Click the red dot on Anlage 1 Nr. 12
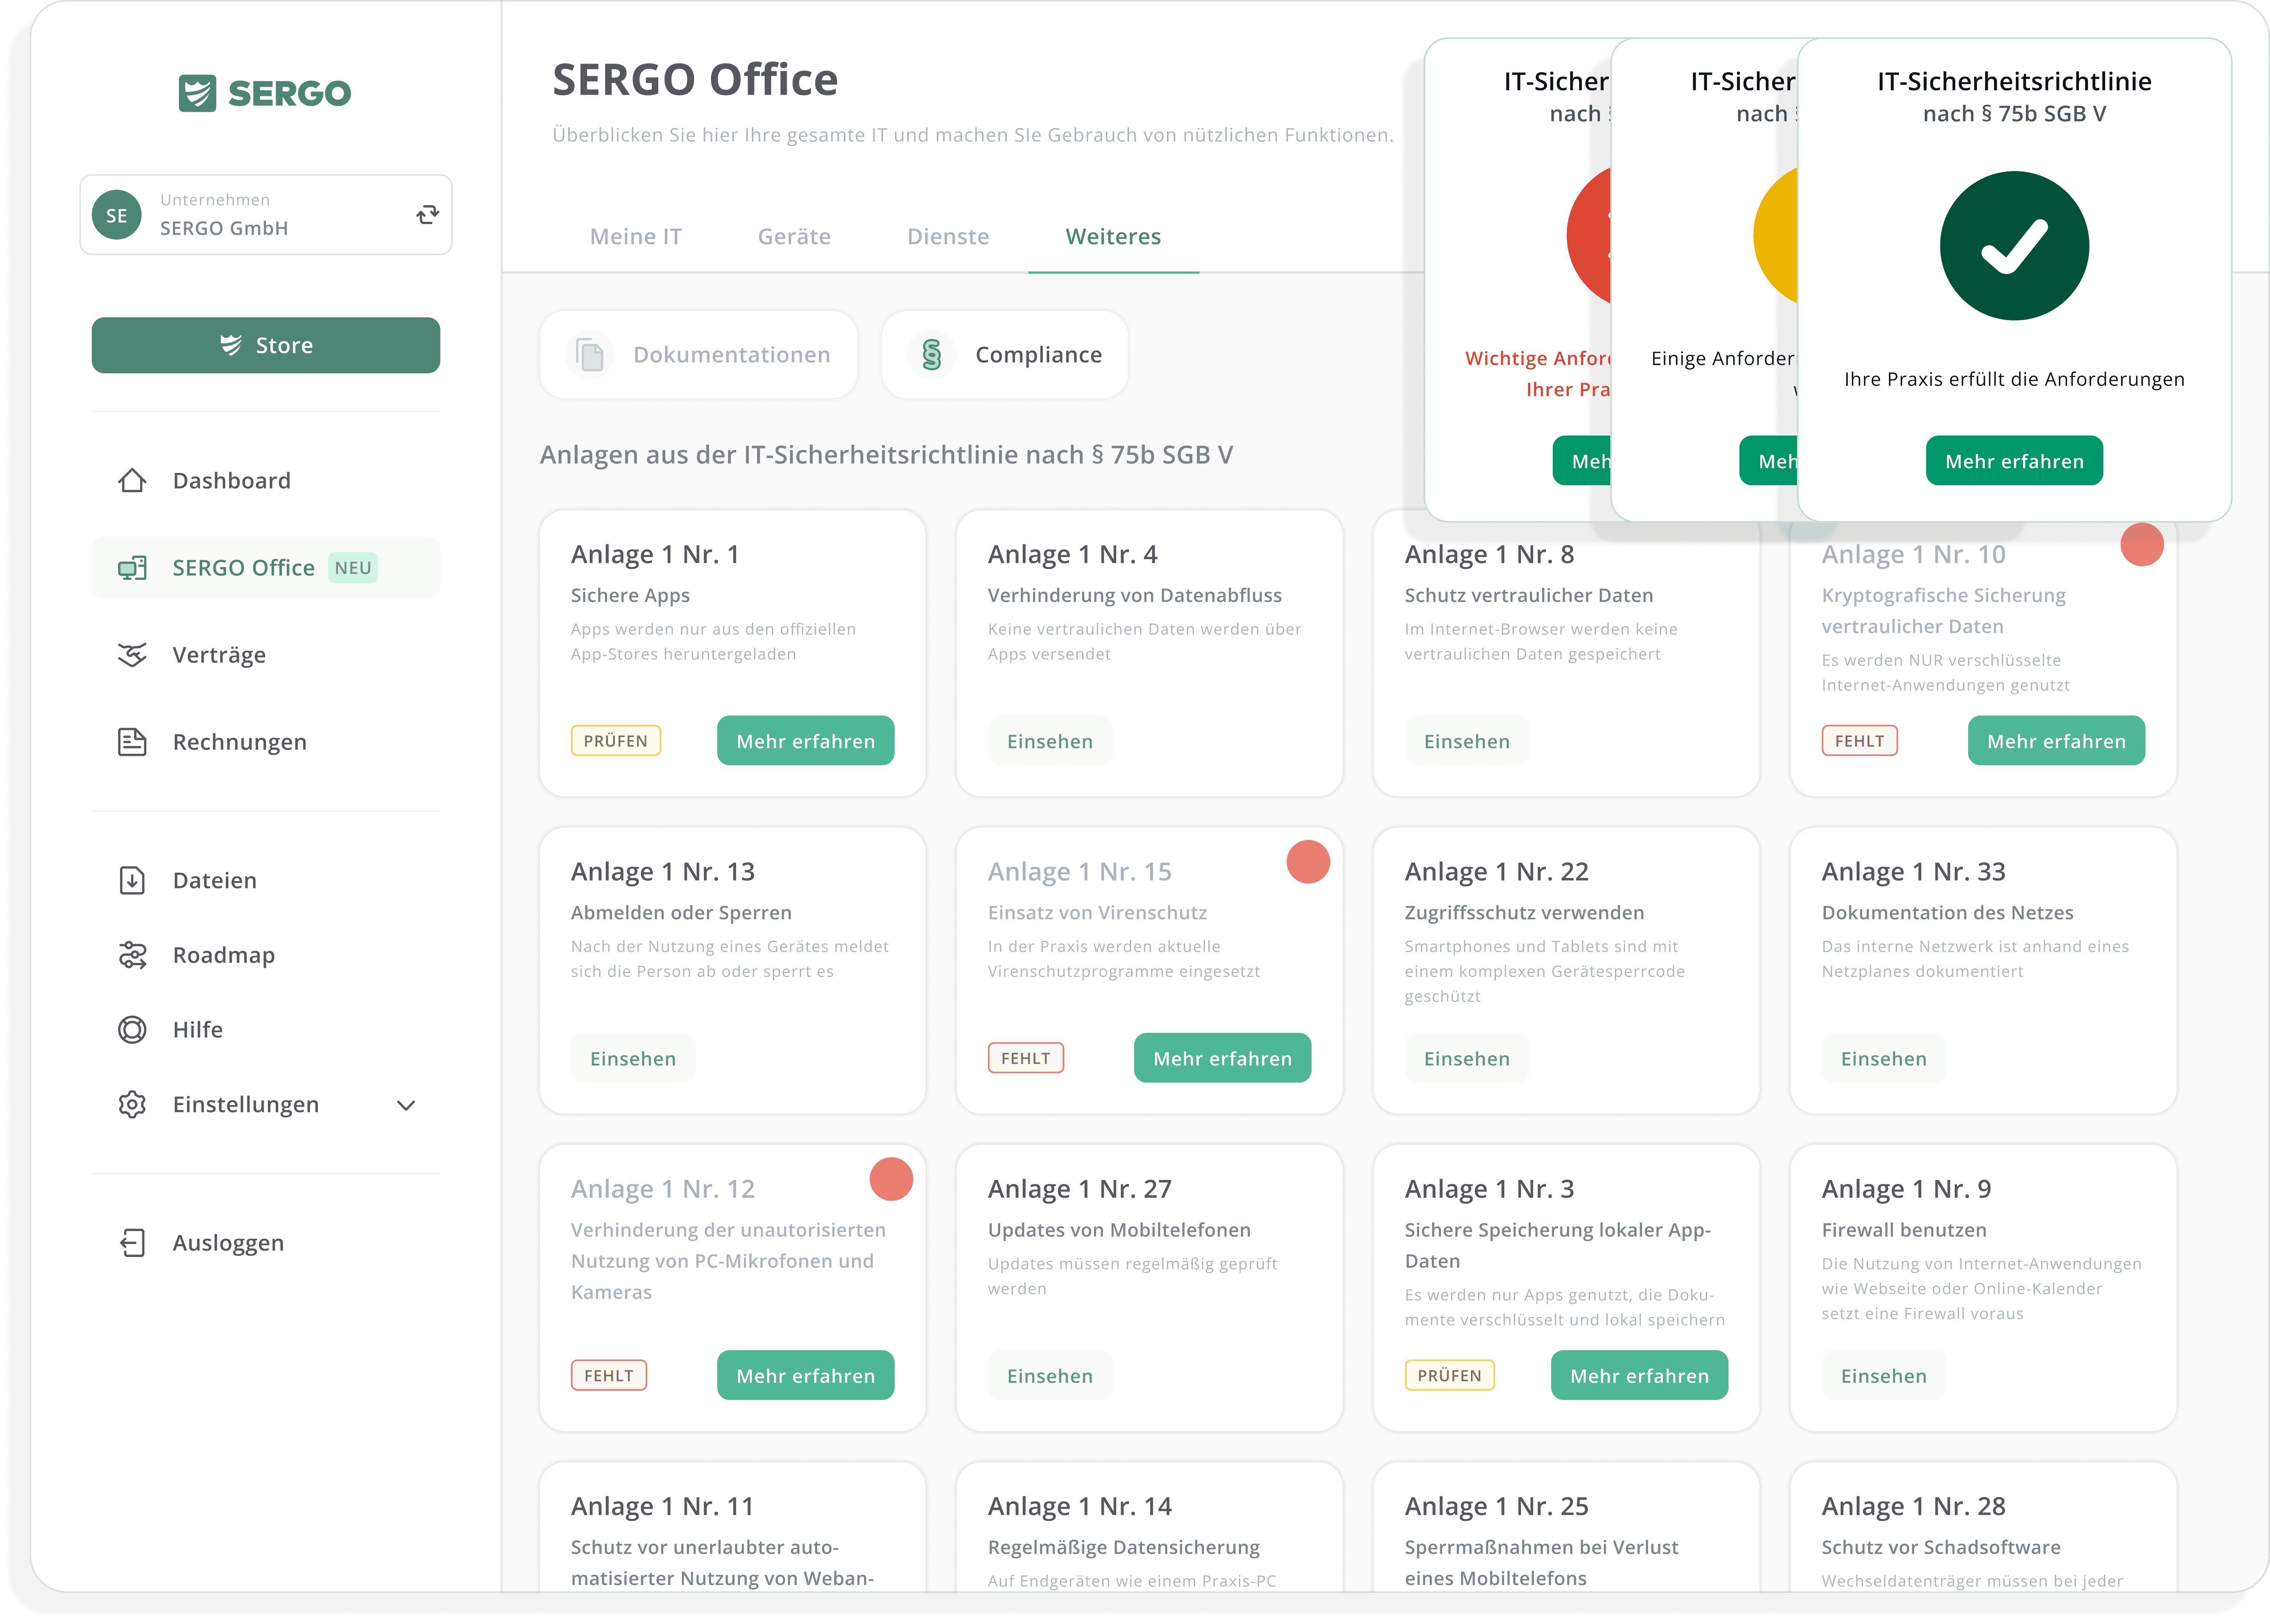This screenshot has width=2270, height=1624. (891, 1179)
